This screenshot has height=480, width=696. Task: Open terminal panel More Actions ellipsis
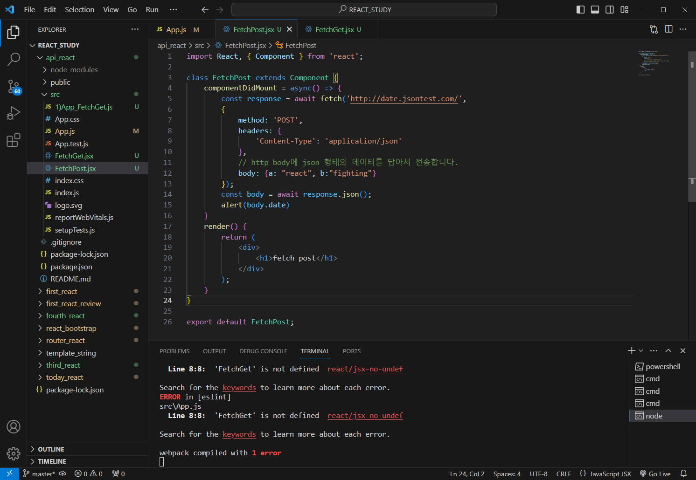(x=654, y=350)
